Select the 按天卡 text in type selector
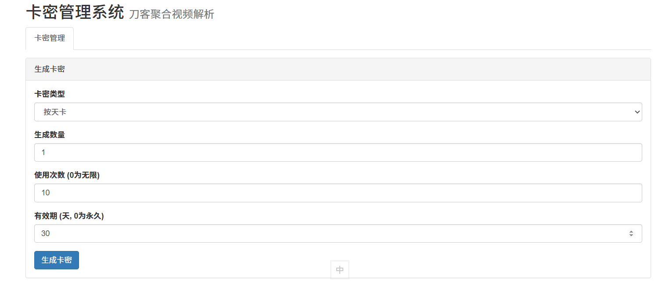 (x=55, y=112)
